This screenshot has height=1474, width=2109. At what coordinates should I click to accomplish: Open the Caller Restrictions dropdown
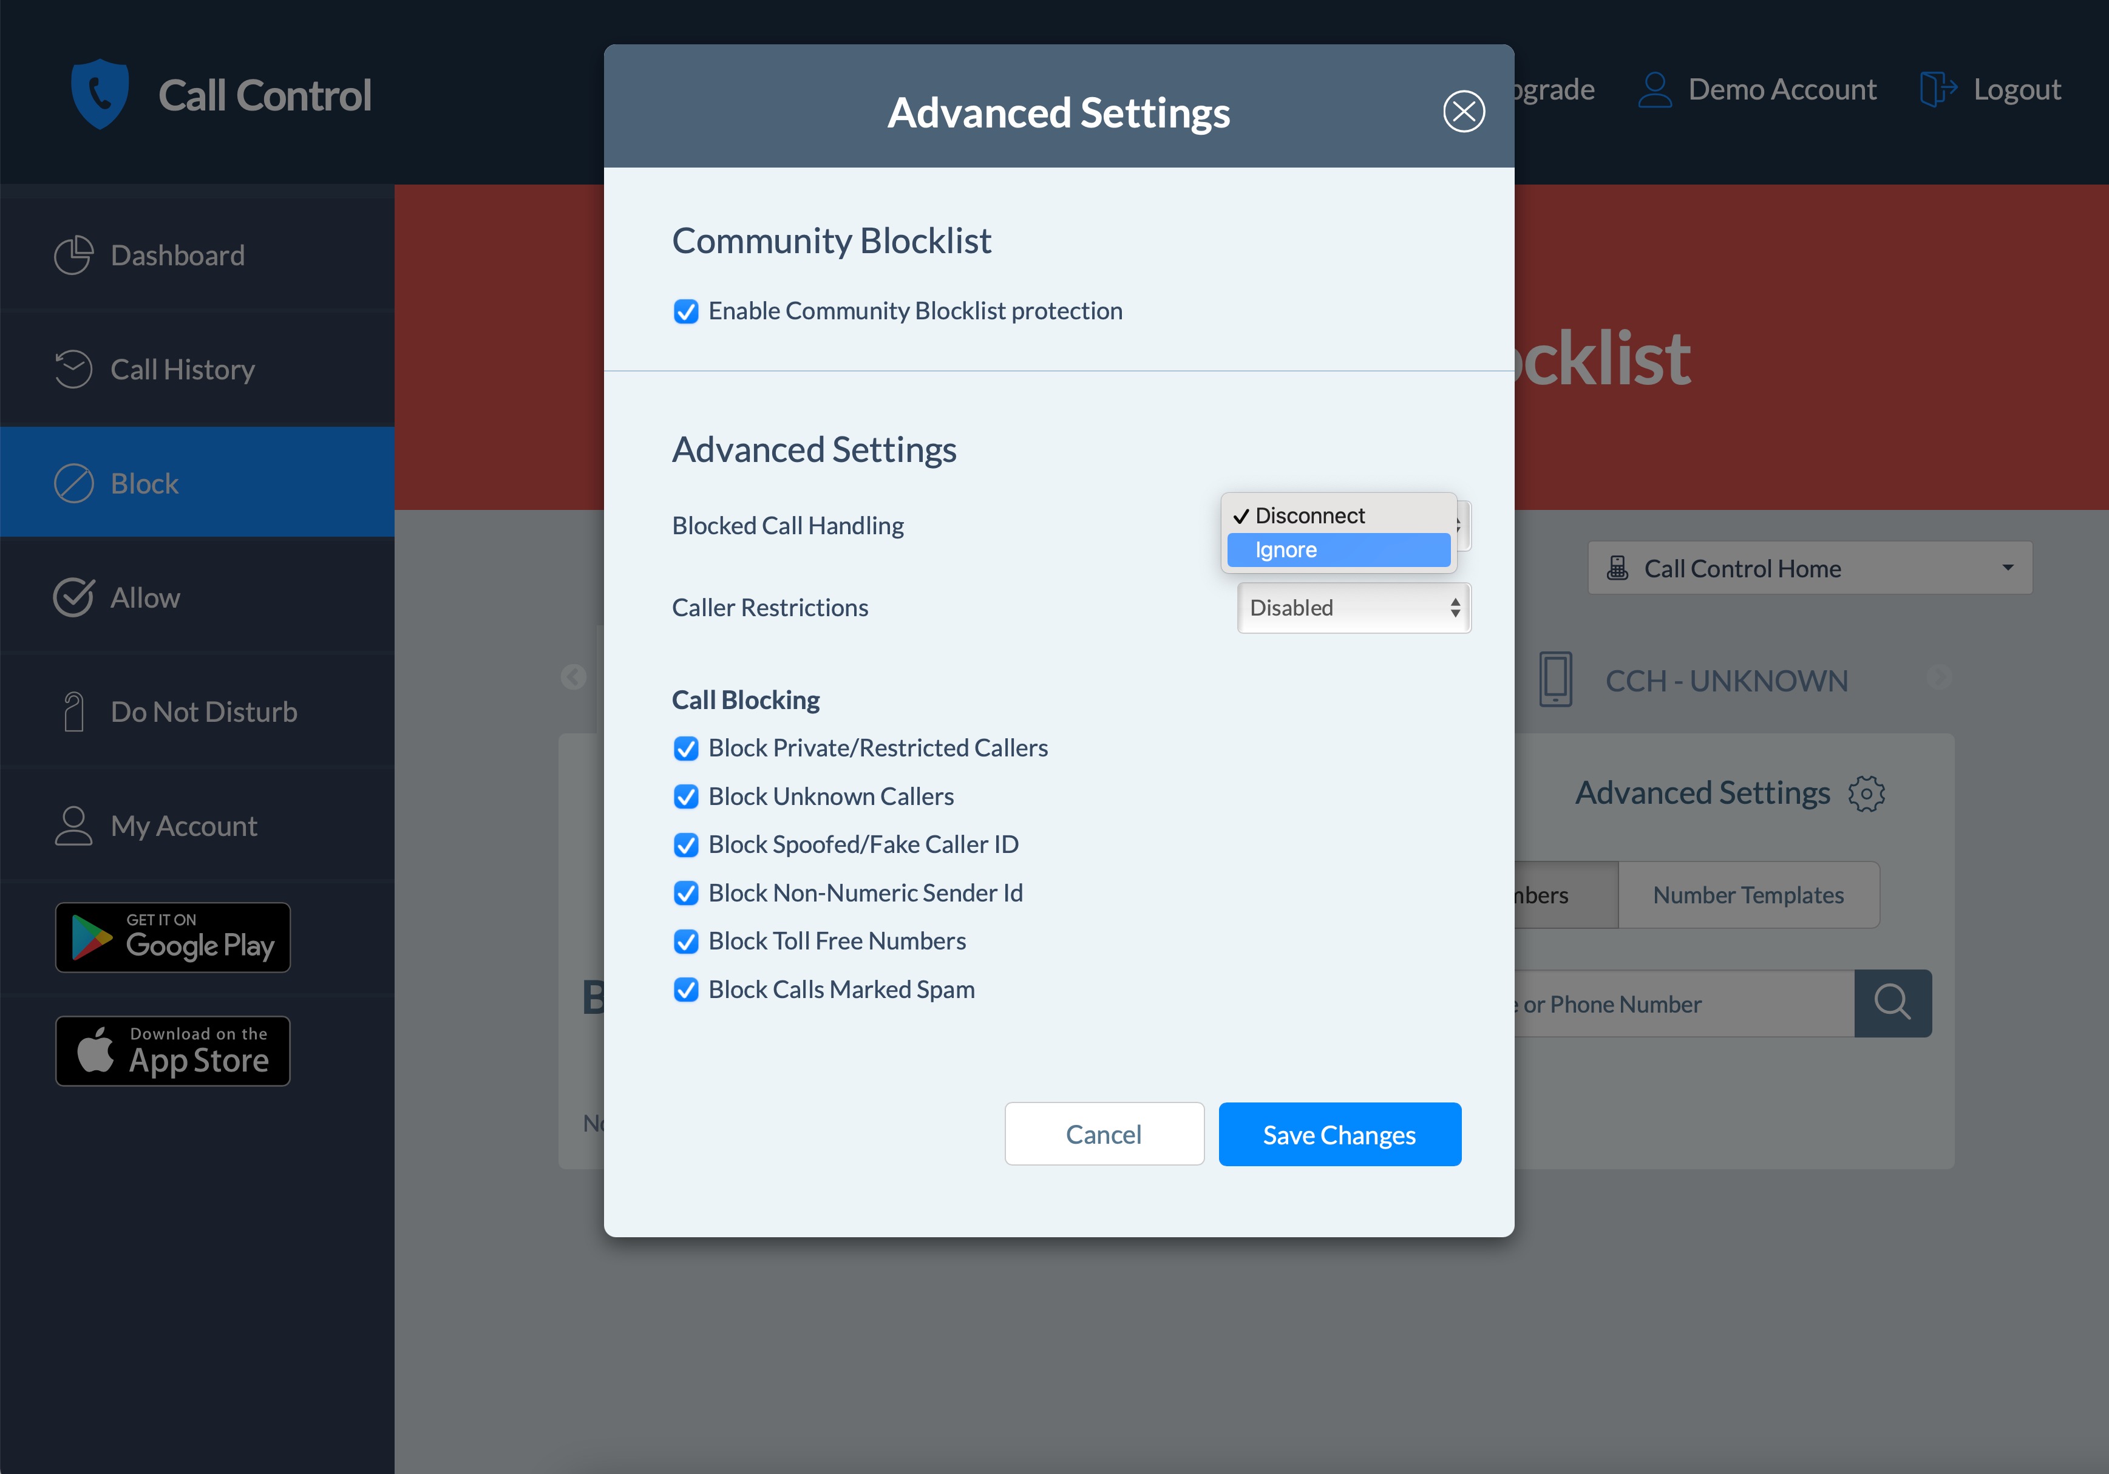tap(1353, 607)
